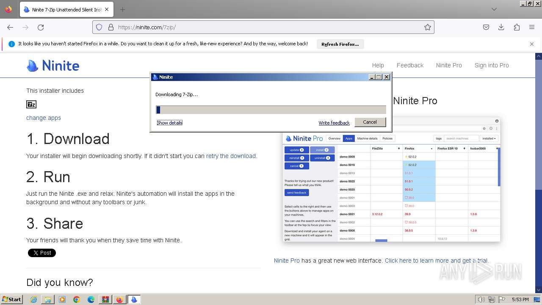Click the 7-Zip app icon on the page

[31, 104]
